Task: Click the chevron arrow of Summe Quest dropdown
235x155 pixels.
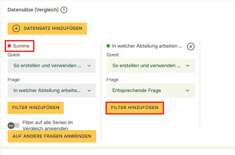Action: click(x=89, y=66)
